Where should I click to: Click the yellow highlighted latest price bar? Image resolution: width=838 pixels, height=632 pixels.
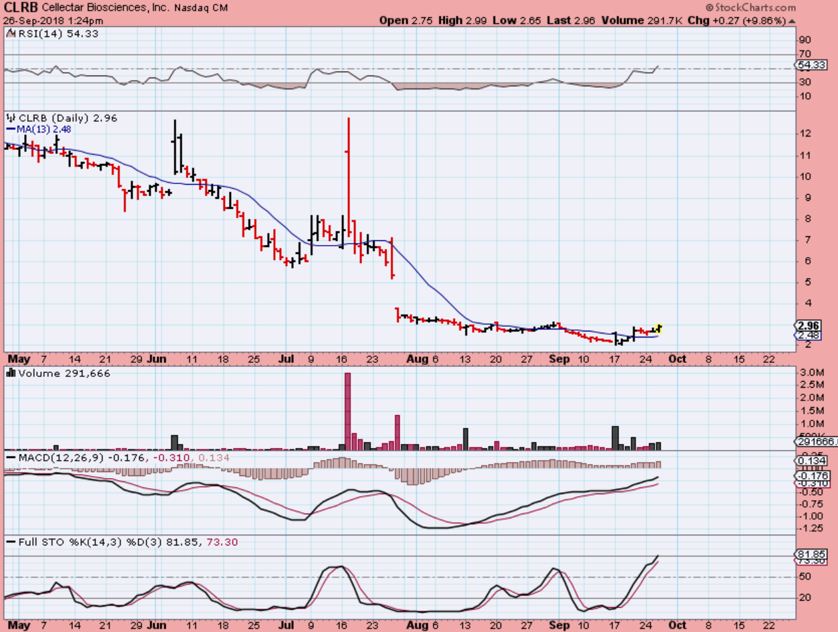coord(659,328)
